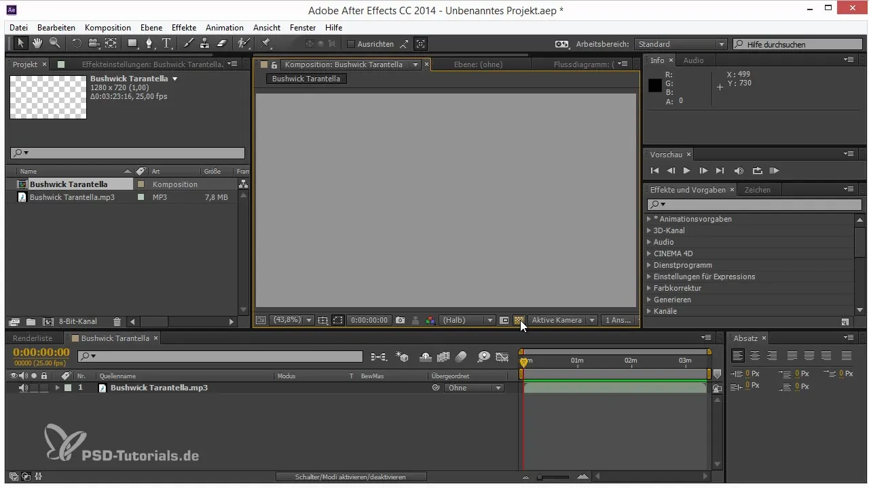This screenshot has height=488, width=869.
Task: Select the Clone Stamp tool
Action: click(x=204, y=43)
